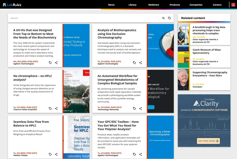Screen dimensions: 237x159
Task: Click Untargeted Metabolomics dark banner image
Action: pyautogui.click(x=161, y=91)
